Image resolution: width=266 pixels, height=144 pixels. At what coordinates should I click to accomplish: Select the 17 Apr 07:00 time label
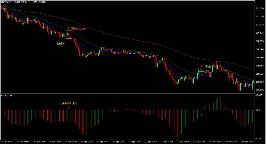tap(38, 142)
